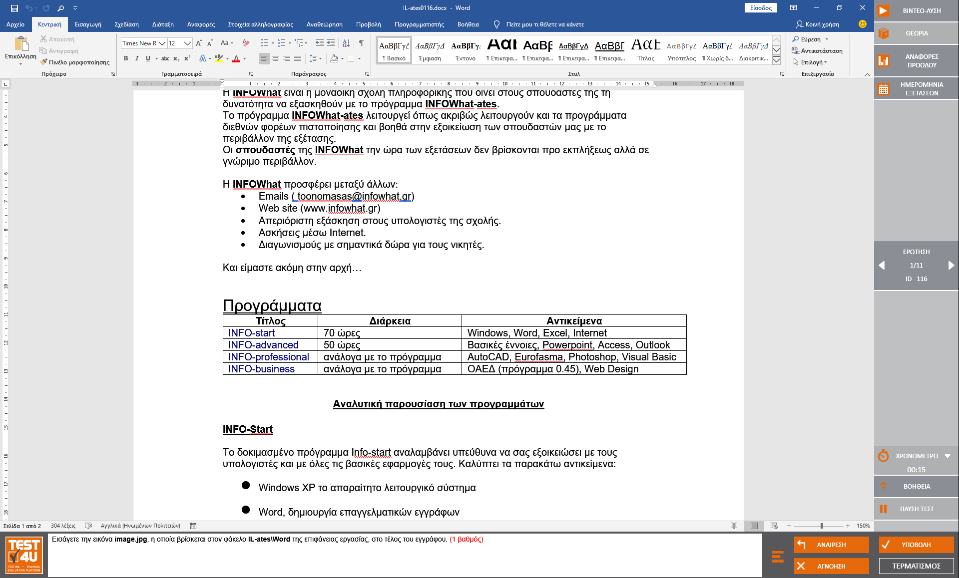Open the font name dropdown (Times New R)
The width and height of the screenshot is (959, 578).
(162, 43)
